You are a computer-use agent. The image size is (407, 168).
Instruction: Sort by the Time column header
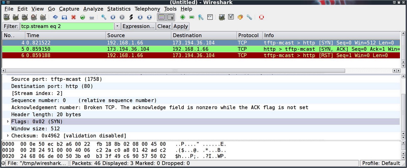pyautogui.click(x=65, y=35)
